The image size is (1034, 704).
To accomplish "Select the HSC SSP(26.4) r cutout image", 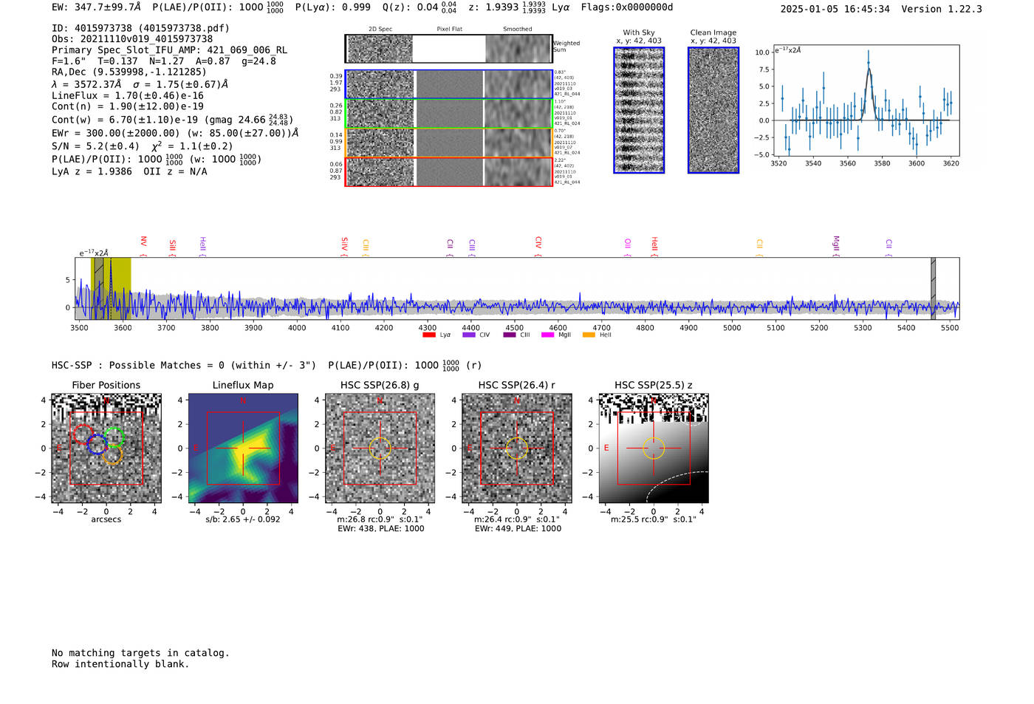I will (x=516, y=448).
